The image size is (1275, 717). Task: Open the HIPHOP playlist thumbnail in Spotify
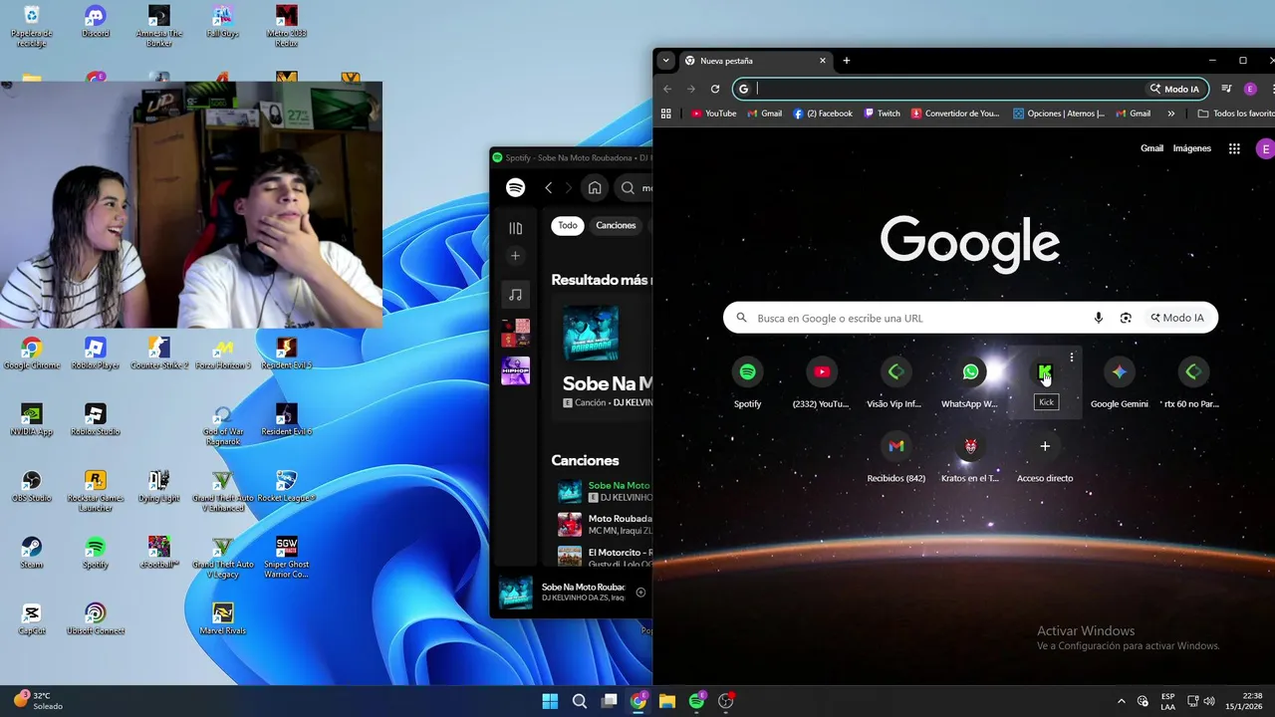[x=515, y=370]
